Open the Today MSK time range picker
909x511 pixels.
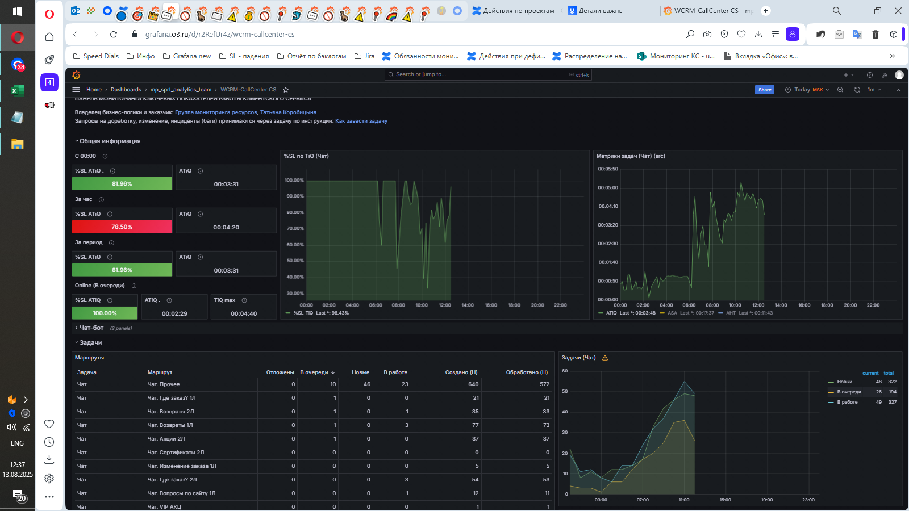807,90
